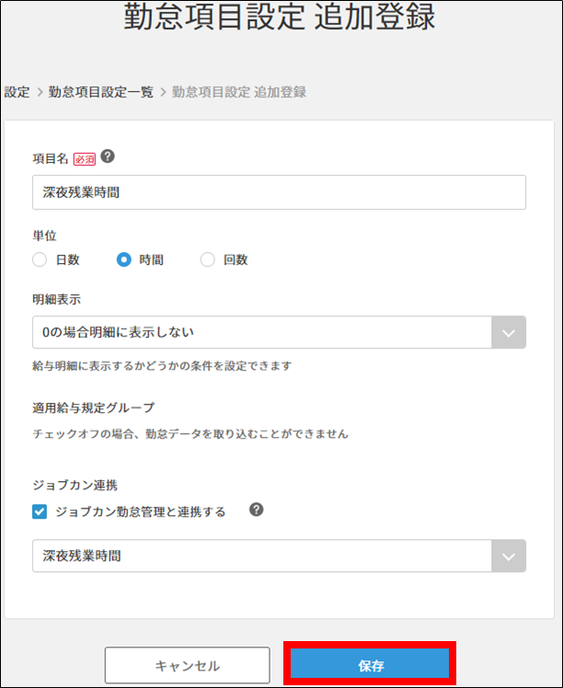This screenshot has width=563, height=688.
Task: Focus the 項目名 text input field
Action: pos(279,193)
